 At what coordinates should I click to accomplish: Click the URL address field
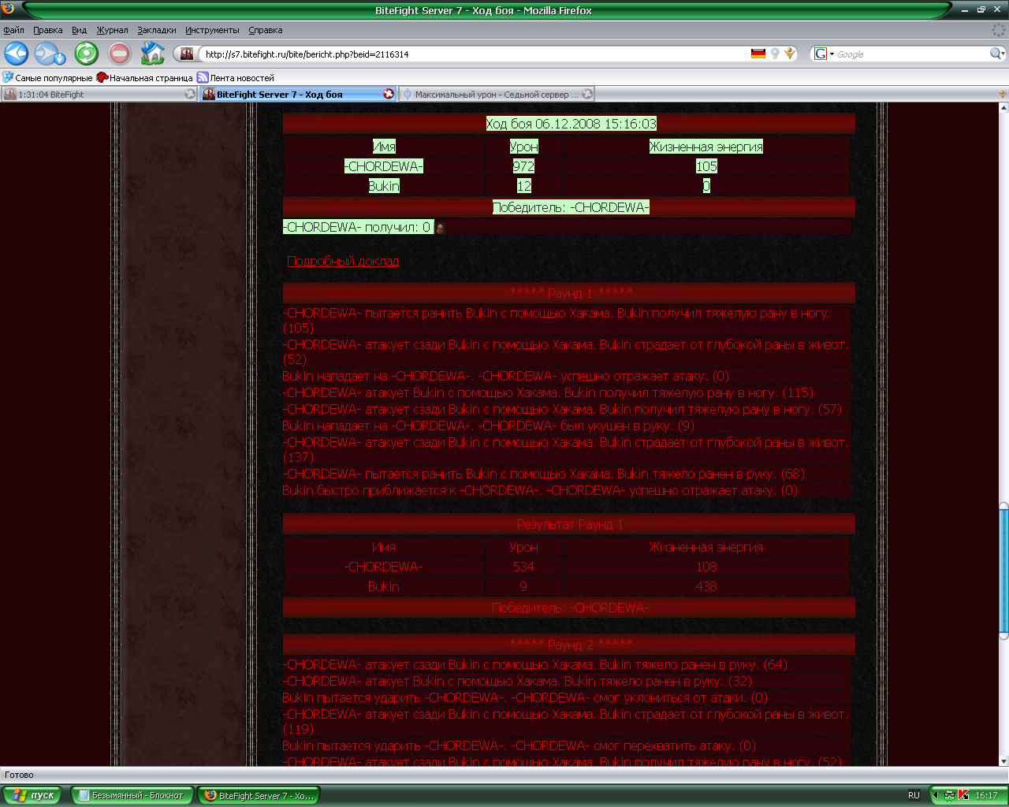coord(473,54)
